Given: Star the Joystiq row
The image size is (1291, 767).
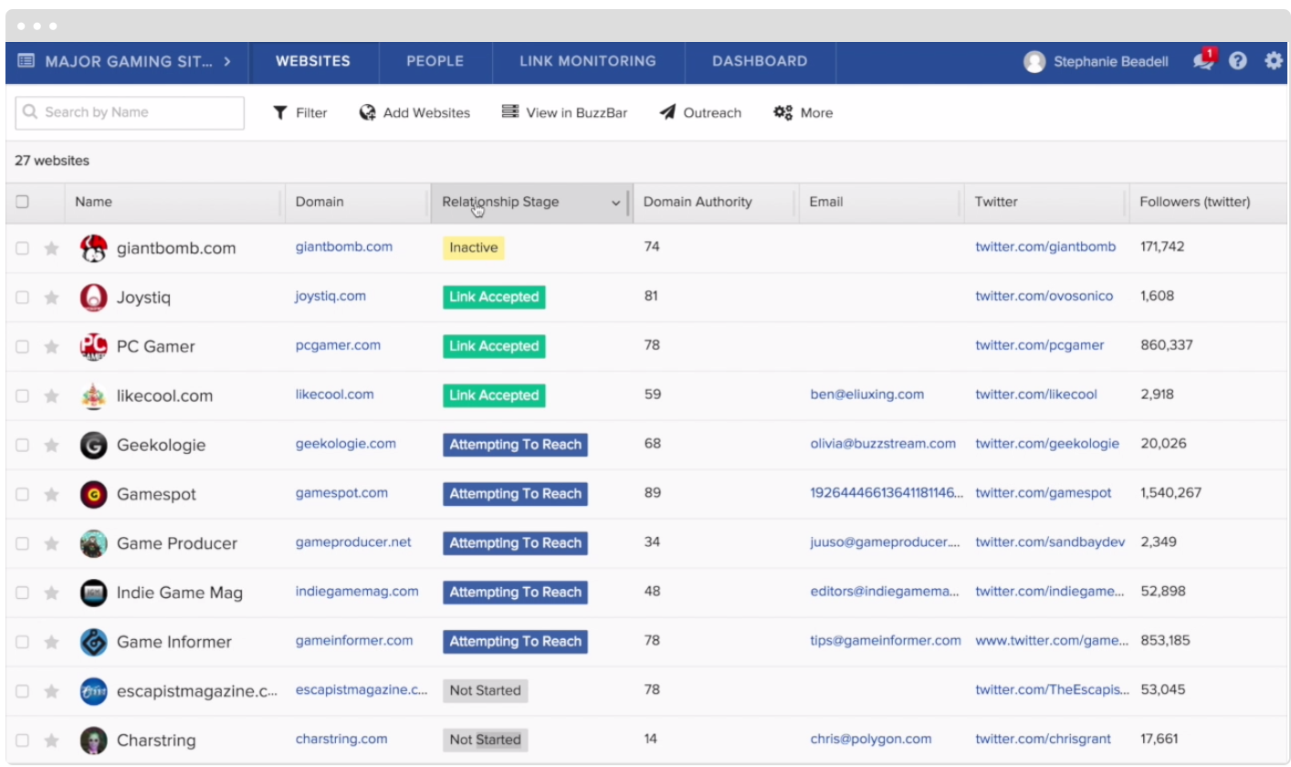Looking at the screenshot, I should (52, 298).
